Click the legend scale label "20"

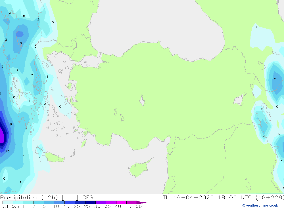(77, 206)
